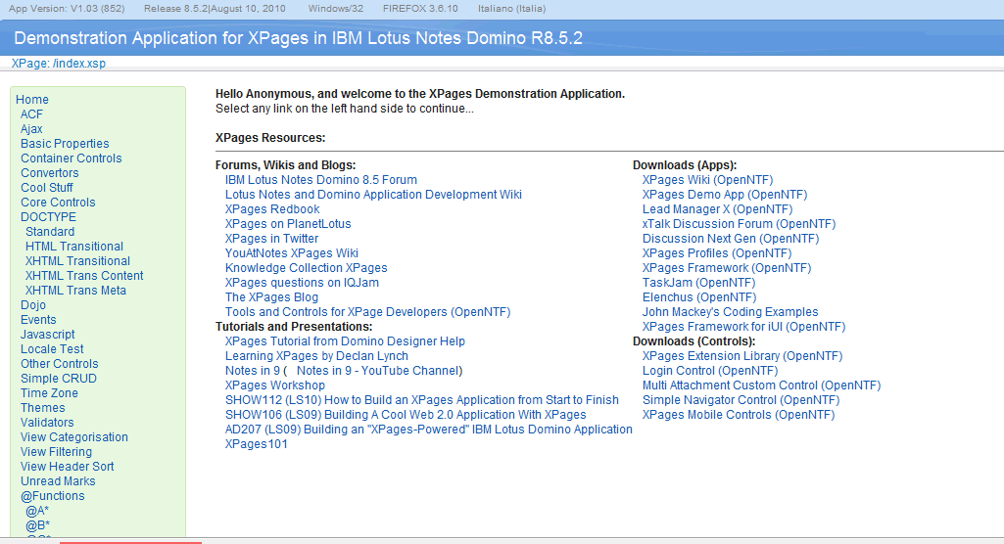Open XPages Tutorial from Domino Designer Help
The image size is (1004, 544).
345,342
